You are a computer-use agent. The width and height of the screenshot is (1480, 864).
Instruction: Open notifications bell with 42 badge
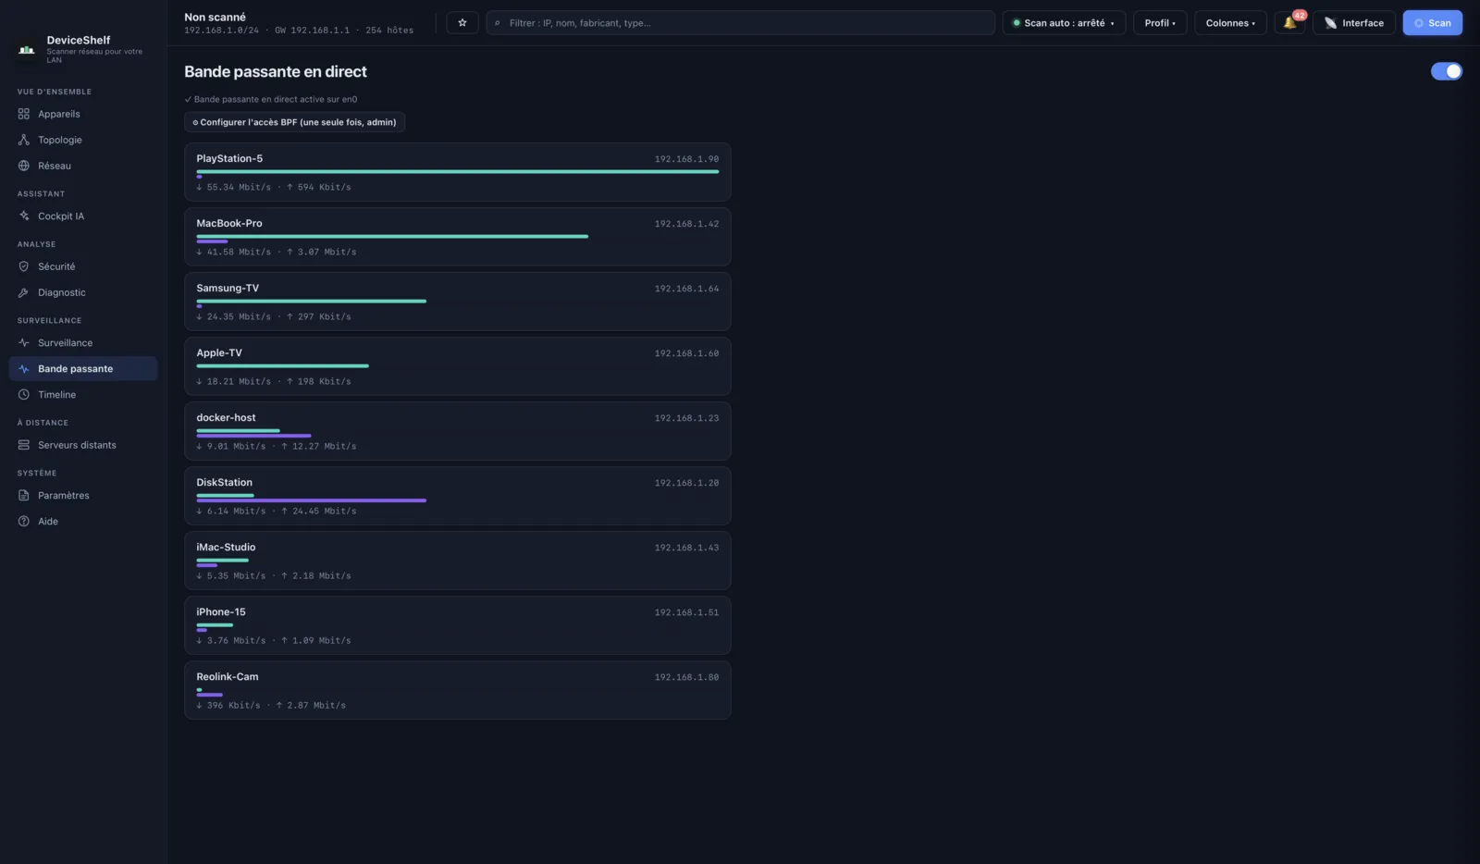click(x=1289, y=23)
